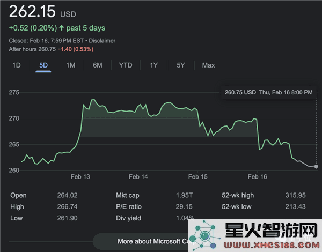
Task: Click the 52-wk low value 213.43
Action: (x=295, y=206)
